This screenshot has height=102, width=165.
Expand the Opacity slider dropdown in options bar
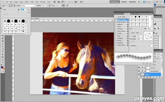pyautogui.click(x=46, y=5)
